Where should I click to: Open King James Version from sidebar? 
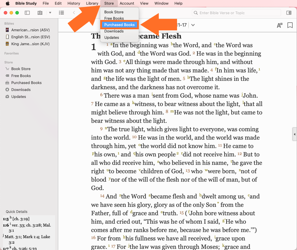pos(30,44)
